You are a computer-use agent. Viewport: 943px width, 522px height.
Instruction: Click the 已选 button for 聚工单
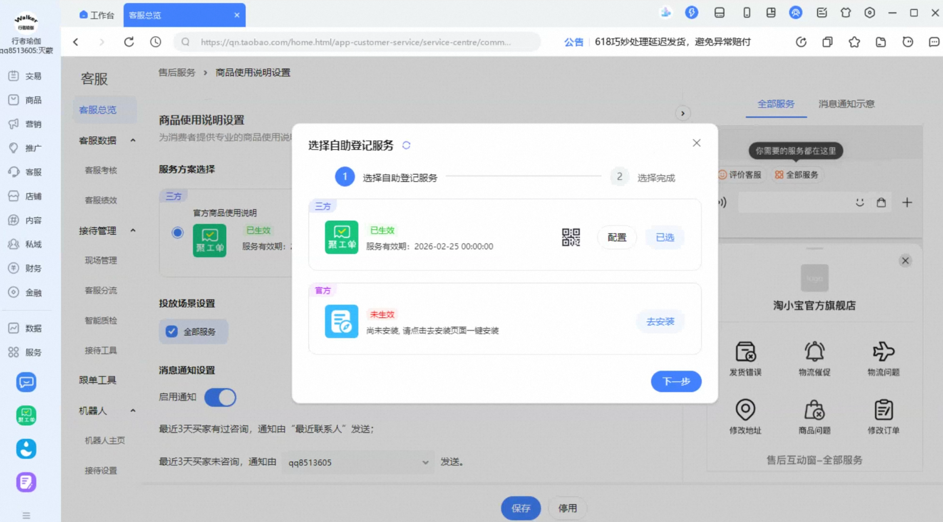coord(665,237)
